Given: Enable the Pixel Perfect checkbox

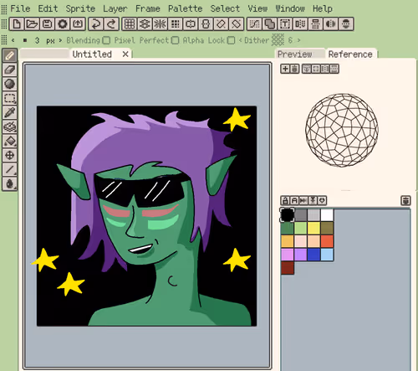Looking at the screenshot, I should (x=175, y=40).
